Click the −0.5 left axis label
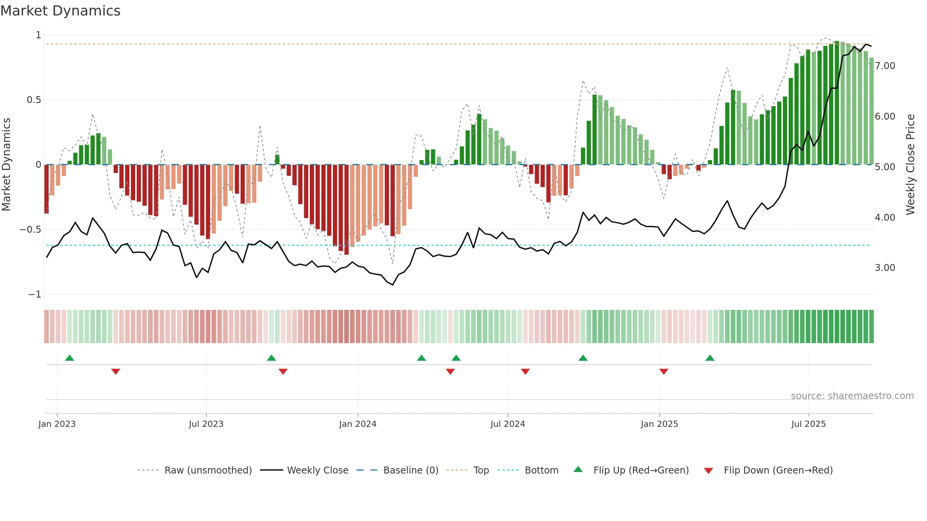This screenshot has height=521, width=927. pos(31,230)
